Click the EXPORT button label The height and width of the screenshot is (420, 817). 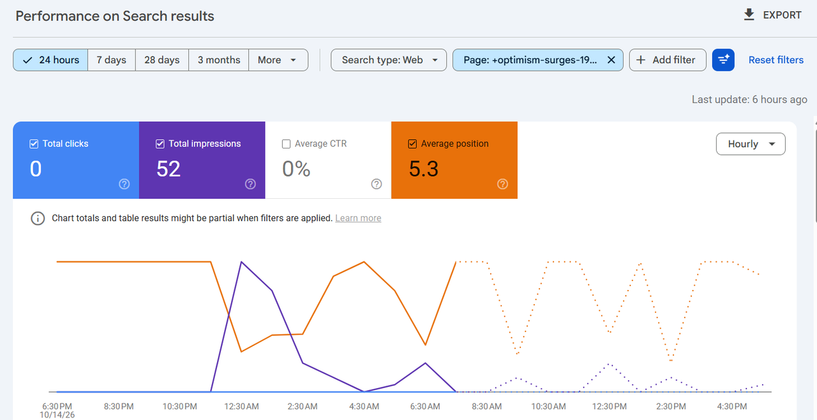coord(783,15)
